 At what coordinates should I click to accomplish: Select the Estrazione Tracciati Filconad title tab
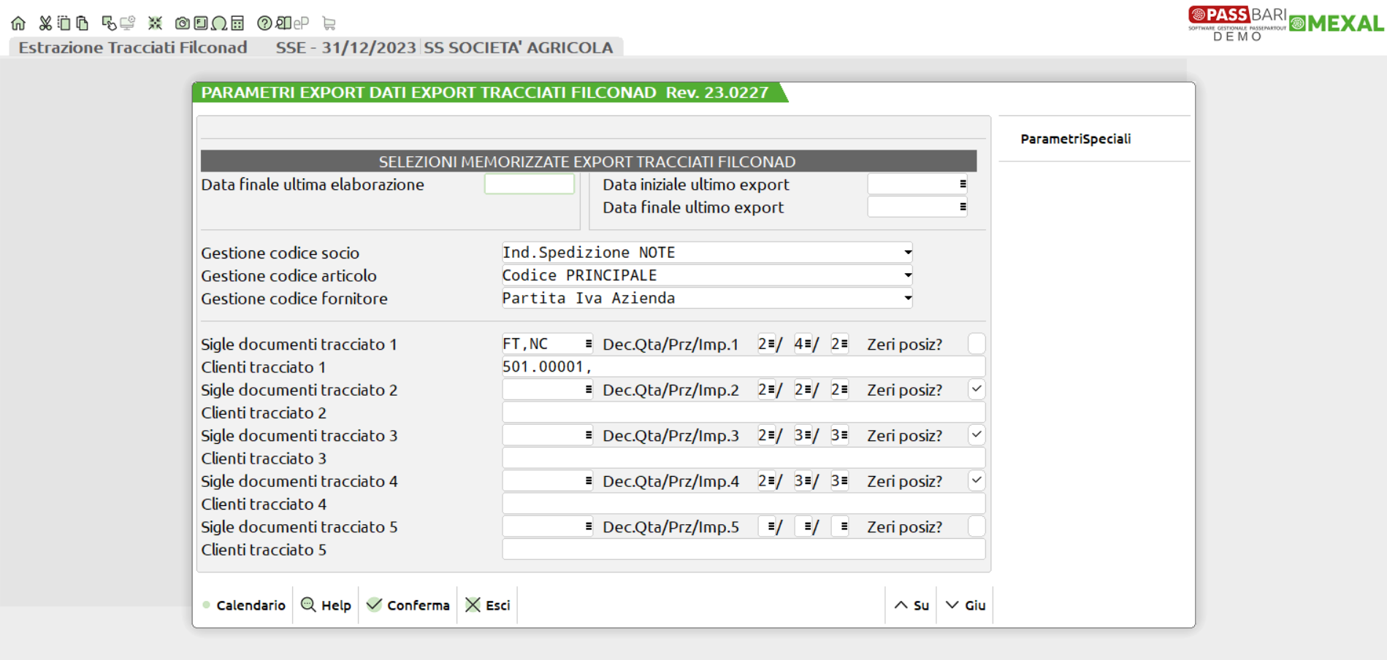133,47
